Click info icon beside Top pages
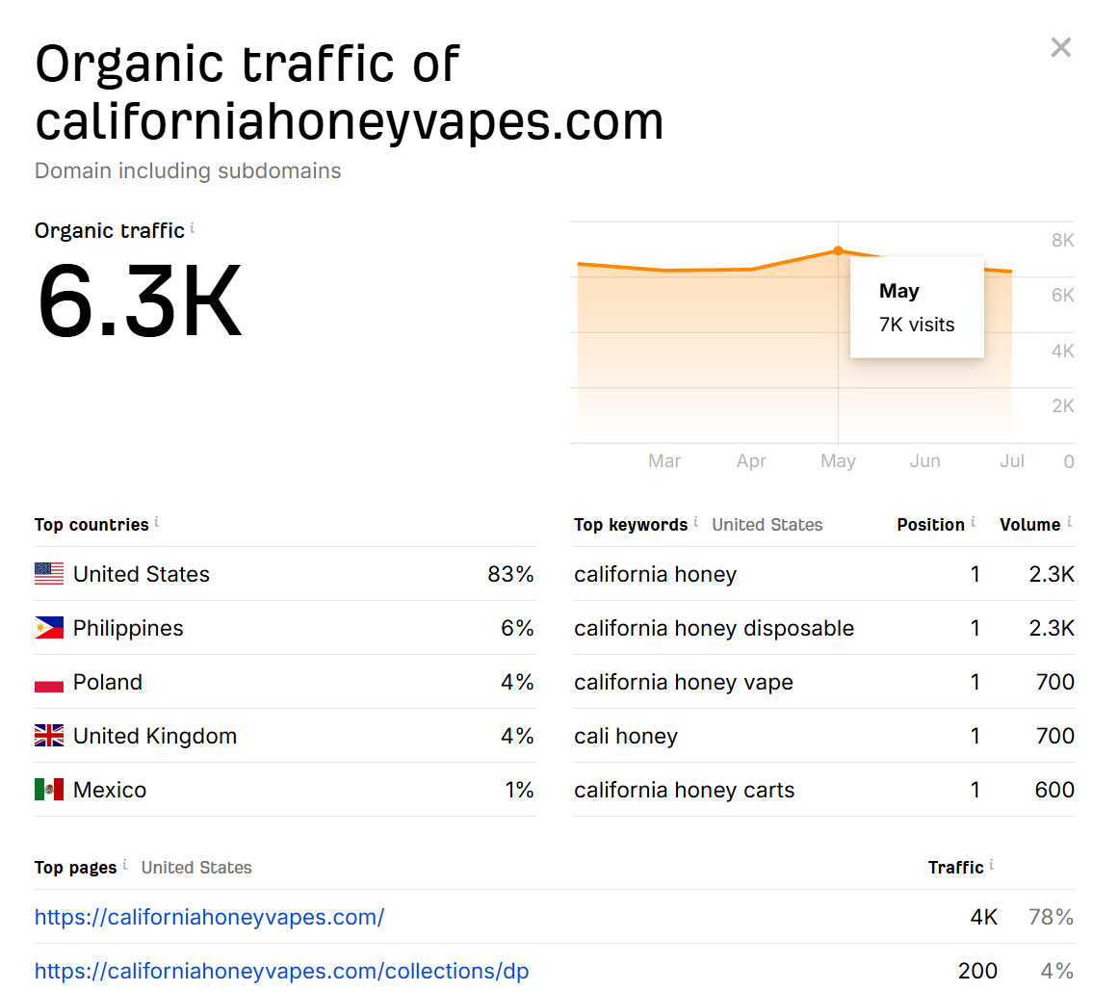Screen dimensions: 1119x991 click(x=125, y=865)
